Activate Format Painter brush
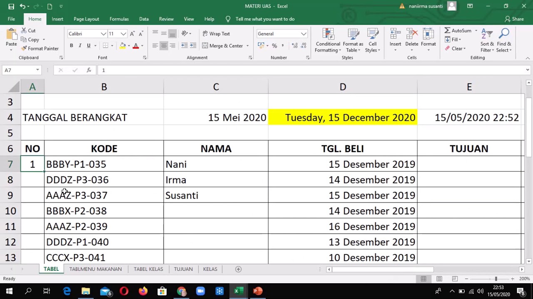The height and width of the screenshot is (299, 533). click(x=40, y=49)
